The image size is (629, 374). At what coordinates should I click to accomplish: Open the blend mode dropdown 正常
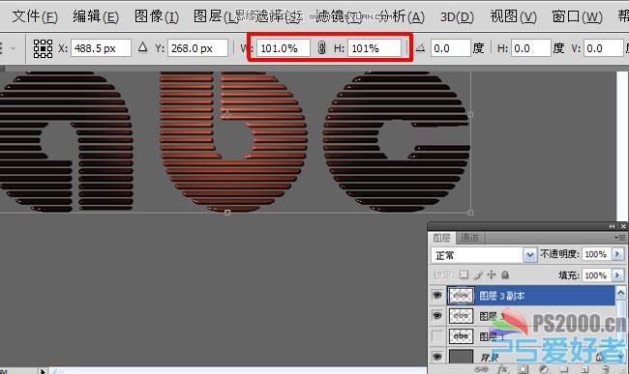pos(484,255)
